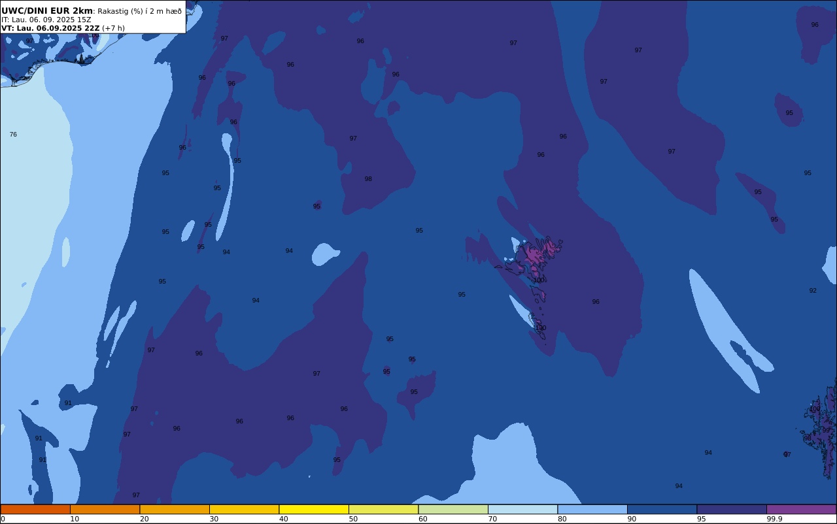The height and width of the screenshot is (524, 837).
Task: Click the pale blue 70–80 colorbar segment
Action: click(x=522, y=509)
